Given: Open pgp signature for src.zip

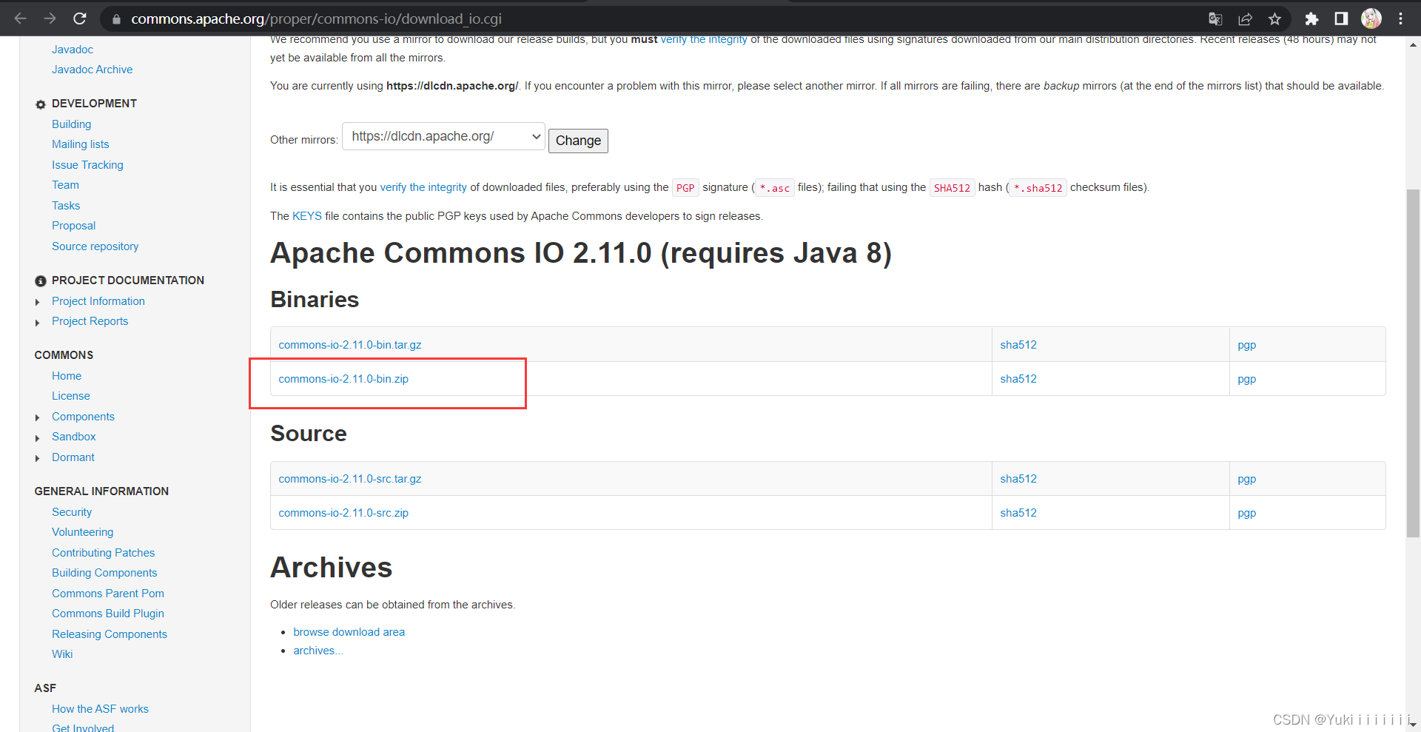Looking at the screenshot, I should (x=1246, y=513).
